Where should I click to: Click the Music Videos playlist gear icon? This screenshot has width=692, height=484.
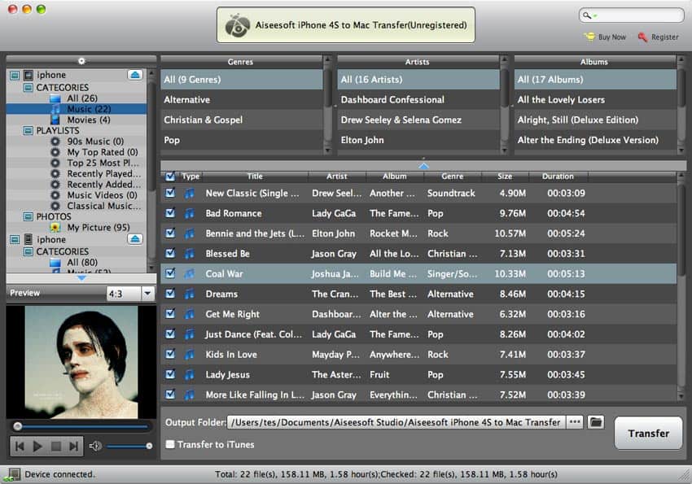[x=55, y=195]
